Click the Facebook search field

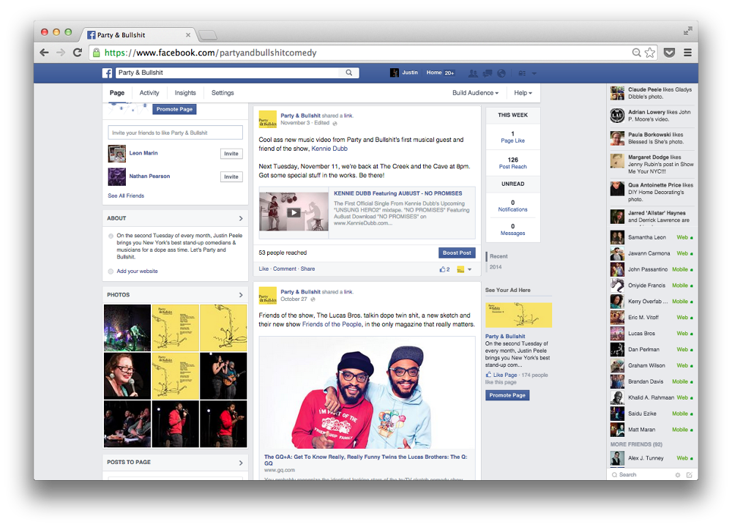228,72
